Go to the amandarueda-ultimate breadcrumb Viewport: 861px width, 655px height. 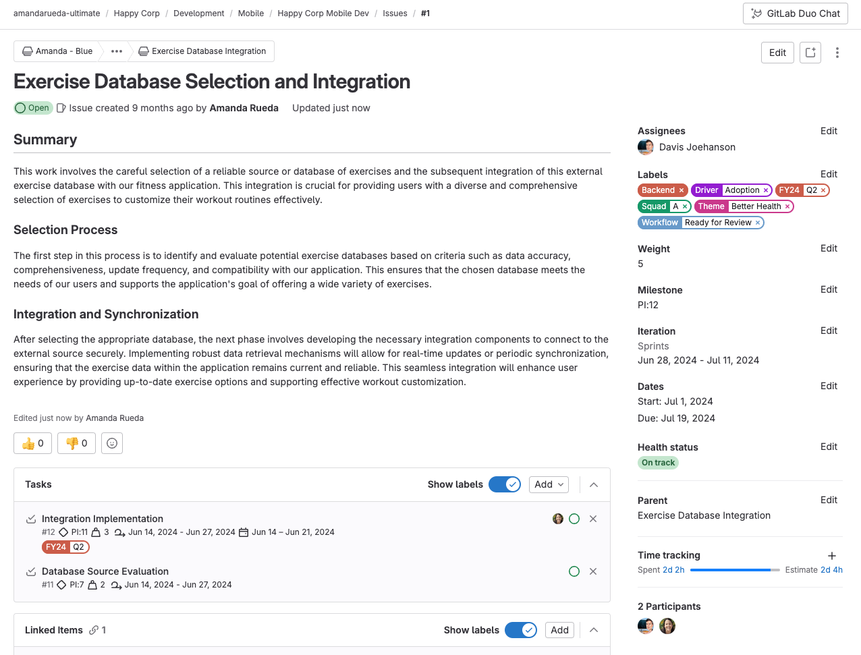(x=57, y=13)
